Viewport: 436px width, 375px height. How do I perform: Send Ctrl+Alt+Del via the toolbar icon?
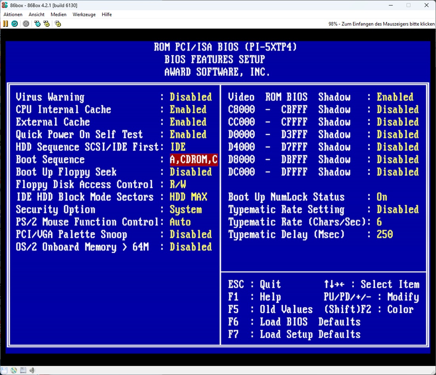point(37,24)
